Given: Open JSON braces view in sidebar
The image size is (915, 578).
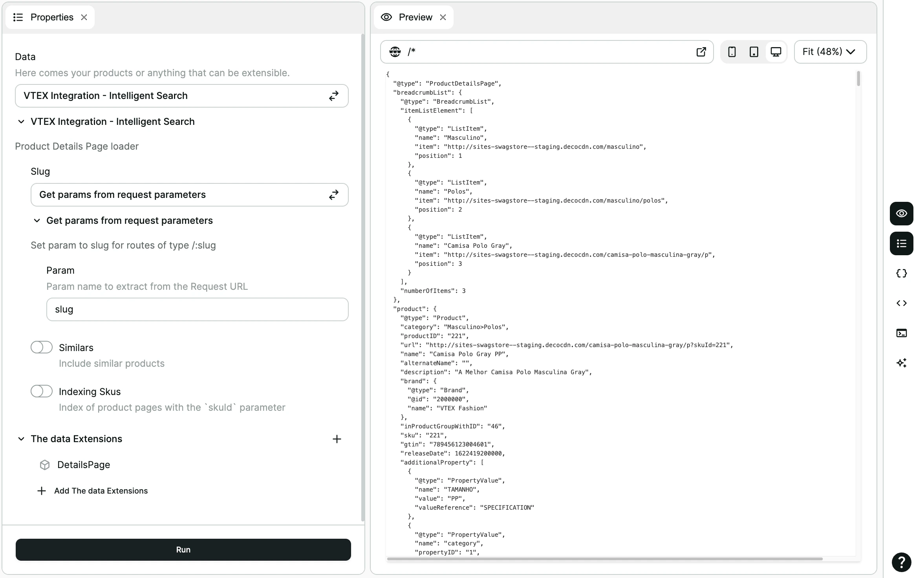Looking at the screenshot, I should 901,273.
